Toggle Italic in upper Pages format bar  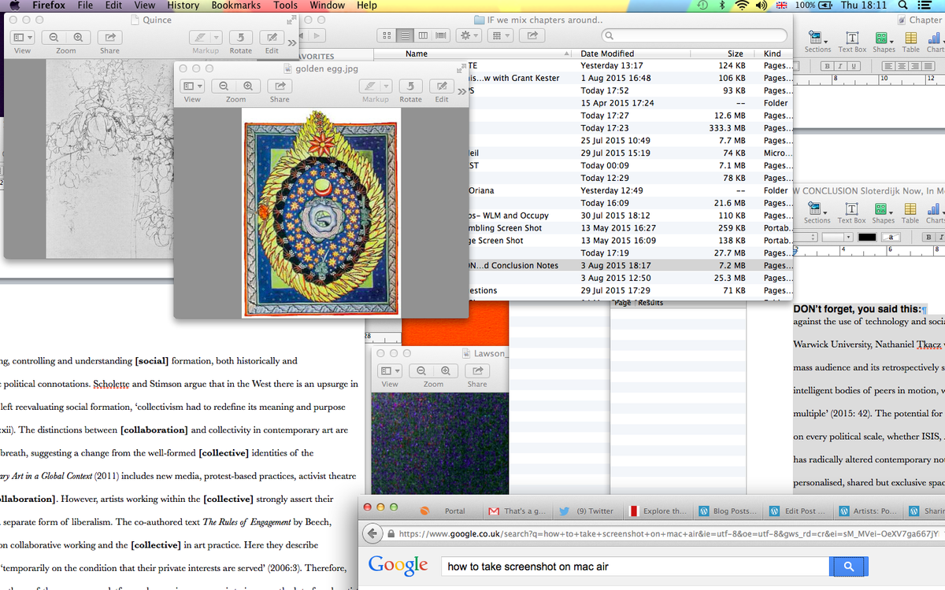tap(839, 68)
